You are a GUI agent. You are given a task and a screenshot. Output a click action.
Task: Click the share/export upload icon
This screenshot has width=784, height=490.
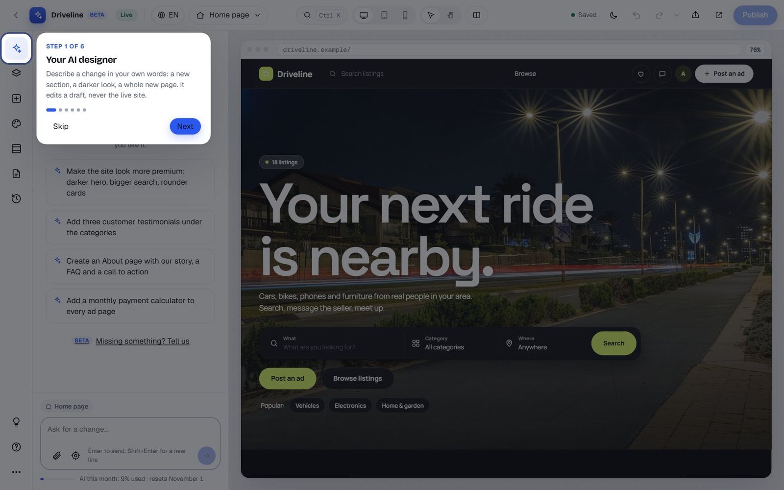pyautogui.click(x=695, y=15)
